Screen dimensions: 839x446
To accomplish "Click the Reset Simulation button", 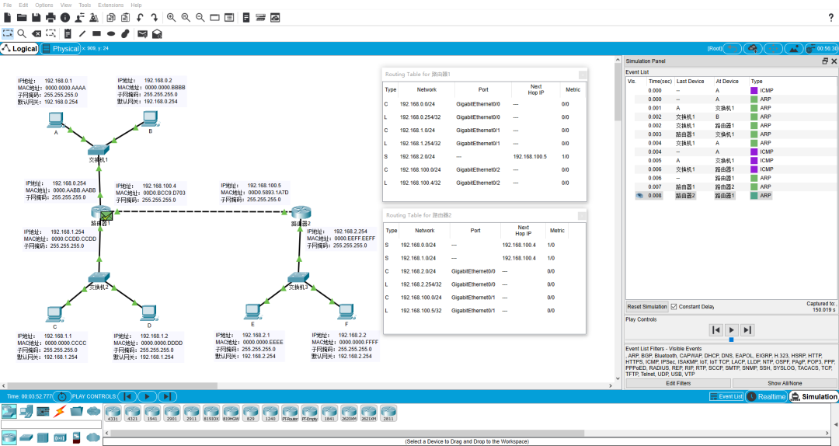I will (647, 306).
